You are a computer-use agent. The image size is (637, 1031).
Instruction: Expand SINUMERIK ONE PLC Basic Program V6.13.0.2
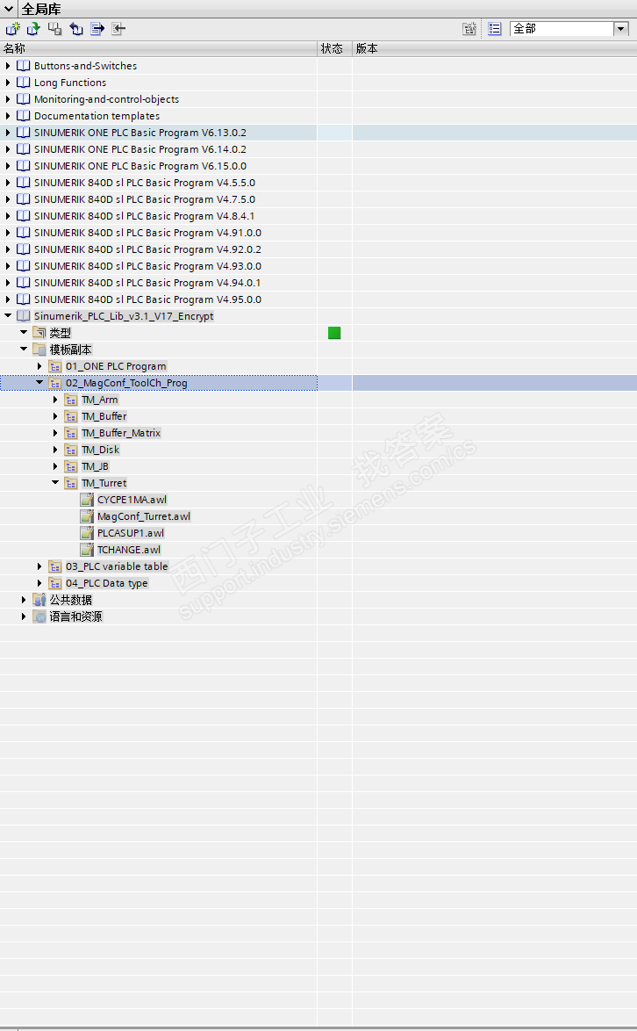point(8,132)
